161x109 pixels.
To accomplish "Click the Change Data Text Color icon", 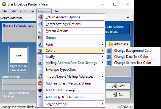I will [109, 57].
